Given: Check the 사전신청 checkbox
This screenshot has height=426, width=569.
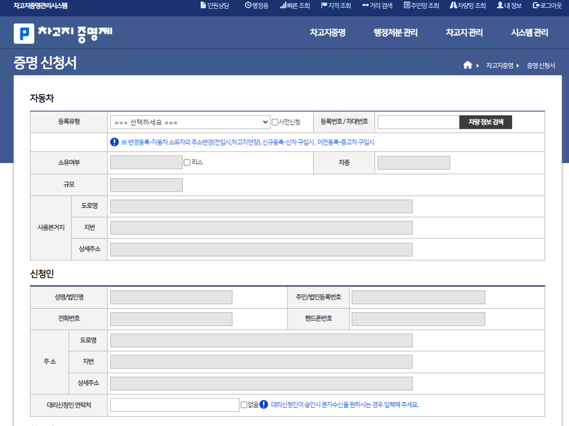Looking at the screenshot, I should [x=275, y=122].
